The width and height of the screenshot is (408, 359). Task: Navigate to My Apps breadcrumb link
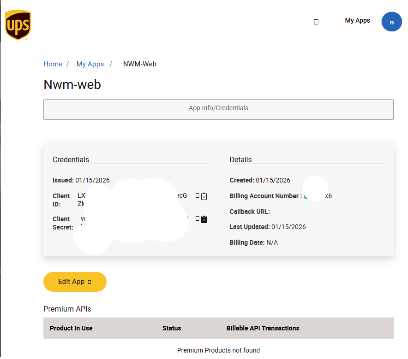[90, 64]
